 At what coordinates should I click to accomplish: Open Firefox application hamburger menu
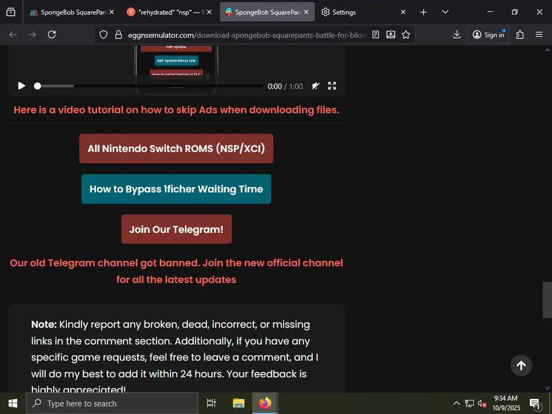click(x=539, y=34)
